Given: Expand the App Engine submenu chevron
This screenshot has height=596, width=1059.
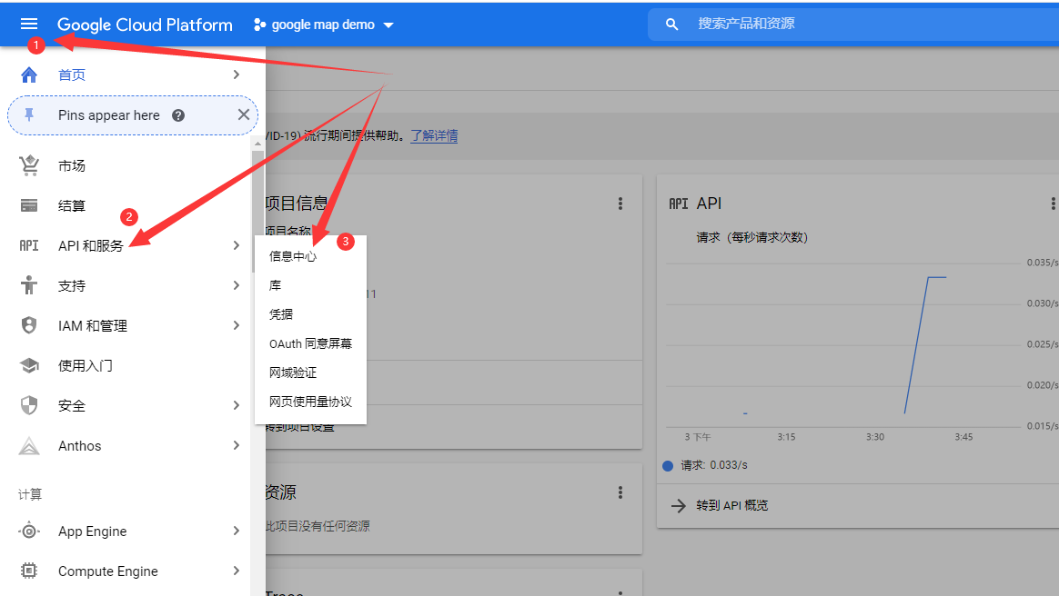Looking at the screenshot, I should point(237,531).
